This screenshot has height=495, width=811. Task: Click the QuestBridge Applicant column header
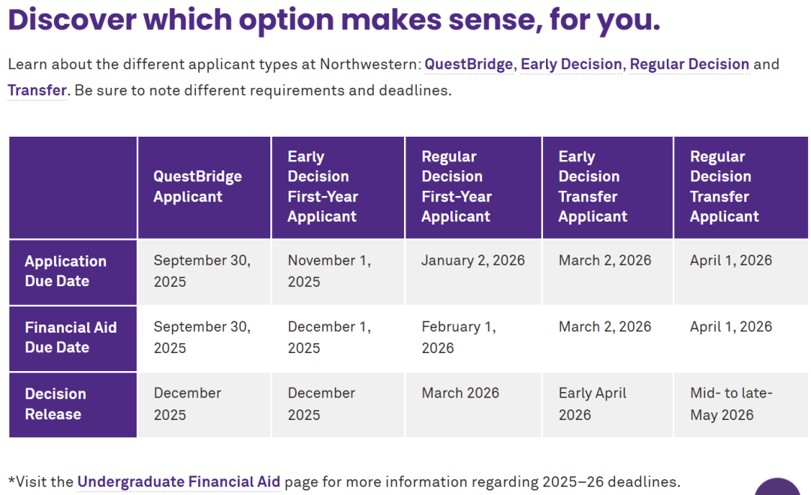coord(197,186)
